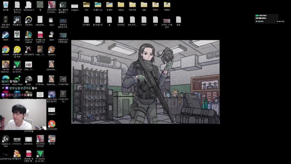
Task: Click the streamer webcam overlay
Action: click(x=23, y=114)
